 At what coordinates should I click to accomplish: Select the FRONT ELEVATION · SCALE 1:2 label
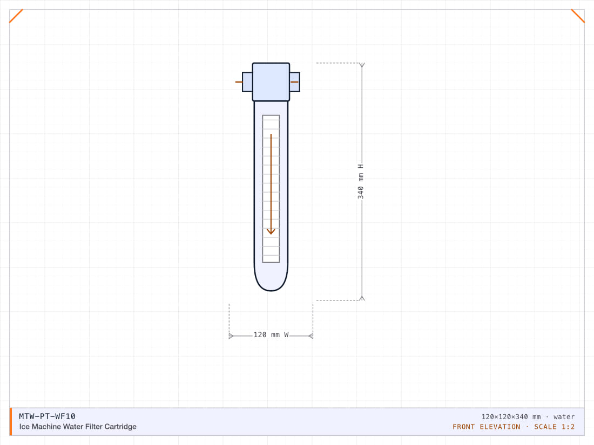pos(514,427)
